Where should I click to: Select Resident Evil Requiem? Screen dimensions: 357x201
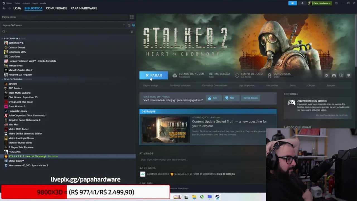click(20, 75)
